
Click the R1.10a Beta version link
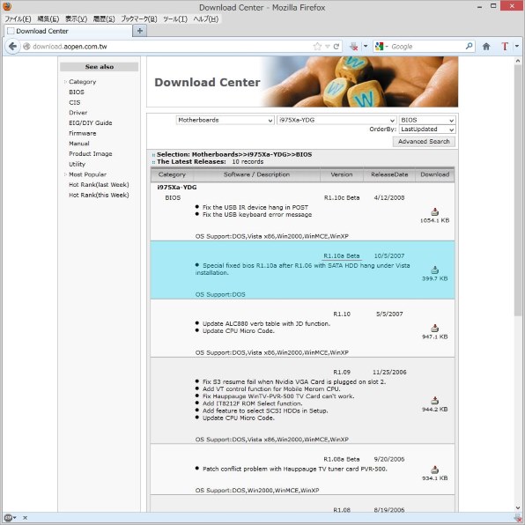[342, 256]
